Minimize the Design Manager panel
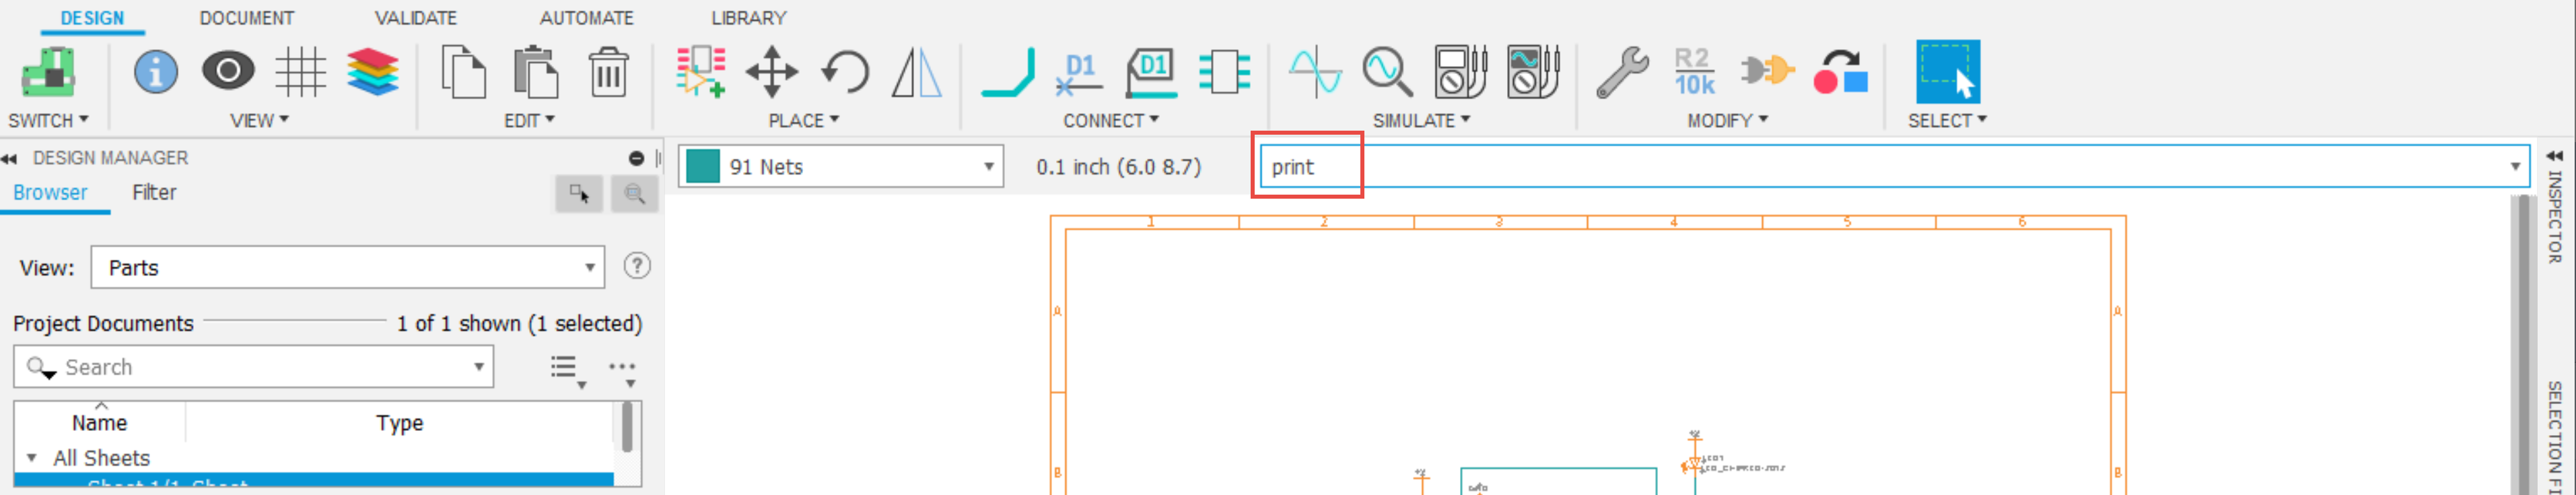Image resolution: width=2576 pixels, height=495 pixels. (636, 158)
